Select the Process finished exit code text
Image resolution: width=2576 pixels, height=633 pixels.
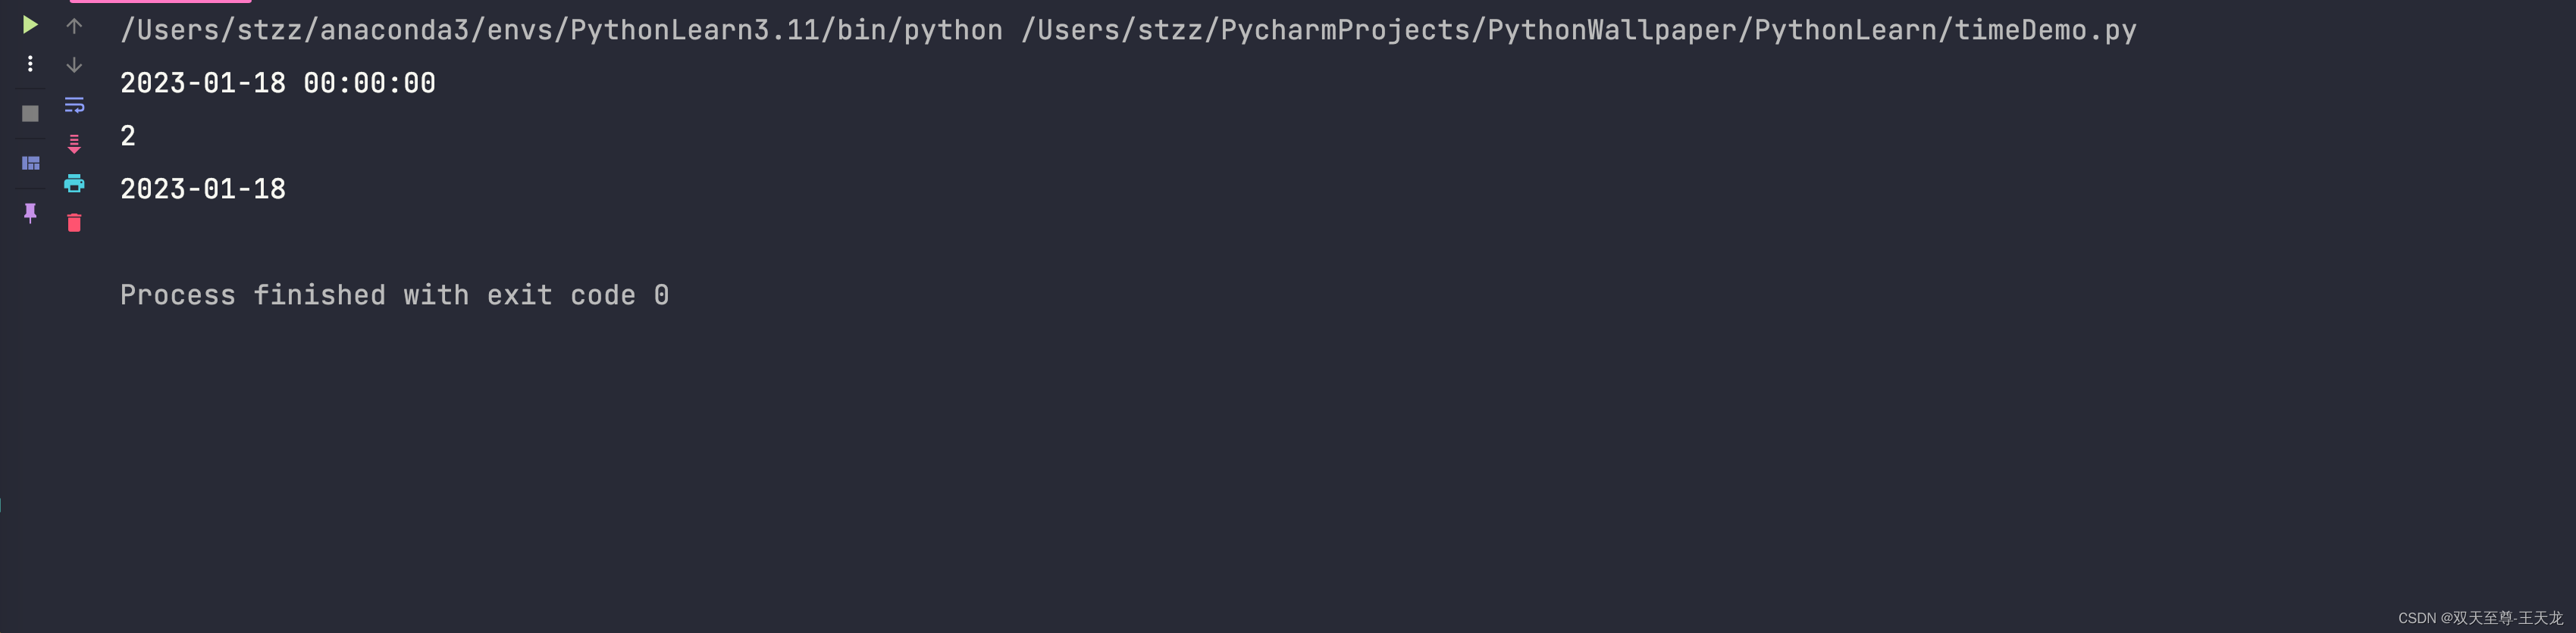[395, 295]
